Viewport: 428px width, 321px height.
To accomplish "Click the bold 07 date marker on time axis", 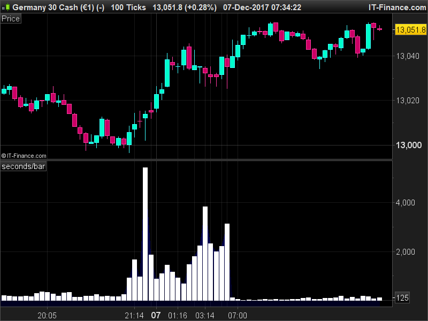I will click(156, 316).
